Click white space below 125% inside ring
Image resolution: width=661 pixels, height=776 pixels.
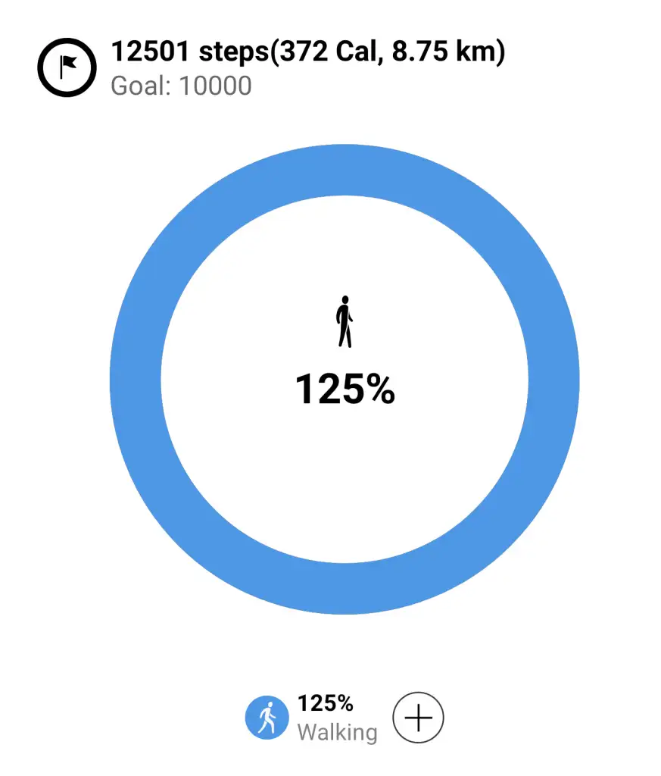[x=345, y=470]
